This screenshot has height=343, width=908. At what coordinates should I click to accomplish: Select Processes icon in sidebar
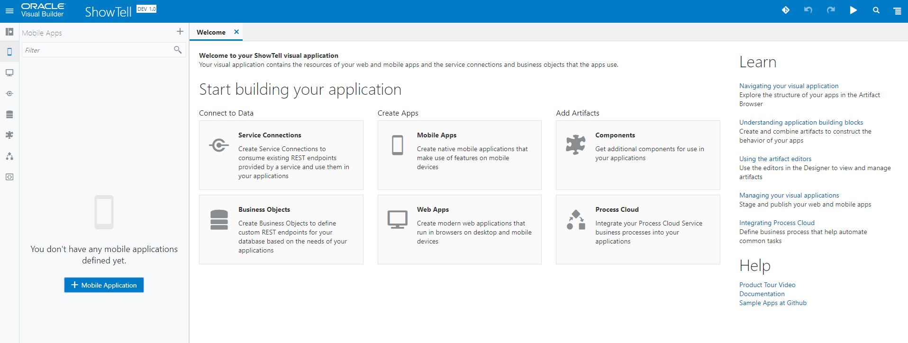click(x=9, y=156)
